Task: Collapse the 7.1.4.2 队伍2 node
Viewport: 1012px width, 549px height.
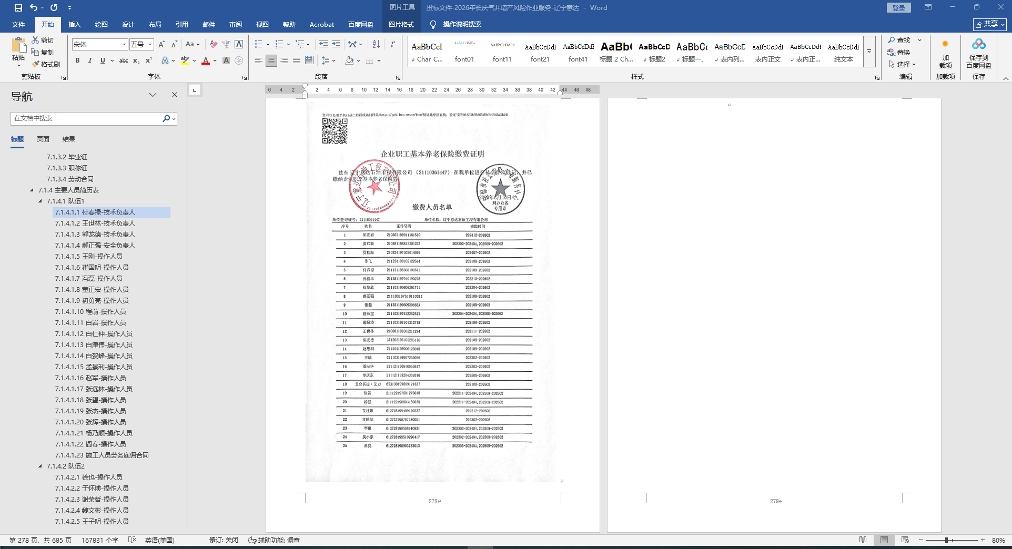Action: [41, 466]
